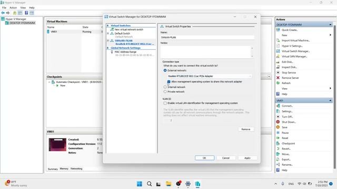
Task: Expand New submenu arrow in Actions
Action: (330, 35)
